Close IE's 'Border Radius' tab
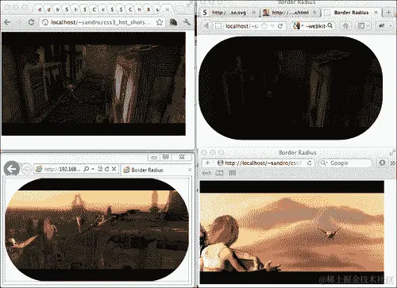 190,170
